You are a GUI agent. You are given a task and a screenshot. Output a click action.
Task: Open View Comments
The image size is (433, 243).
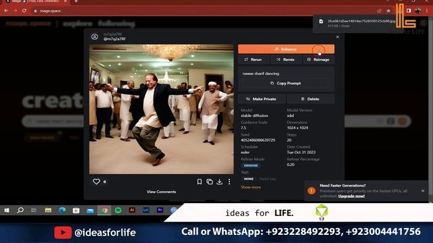click(161, 192)
